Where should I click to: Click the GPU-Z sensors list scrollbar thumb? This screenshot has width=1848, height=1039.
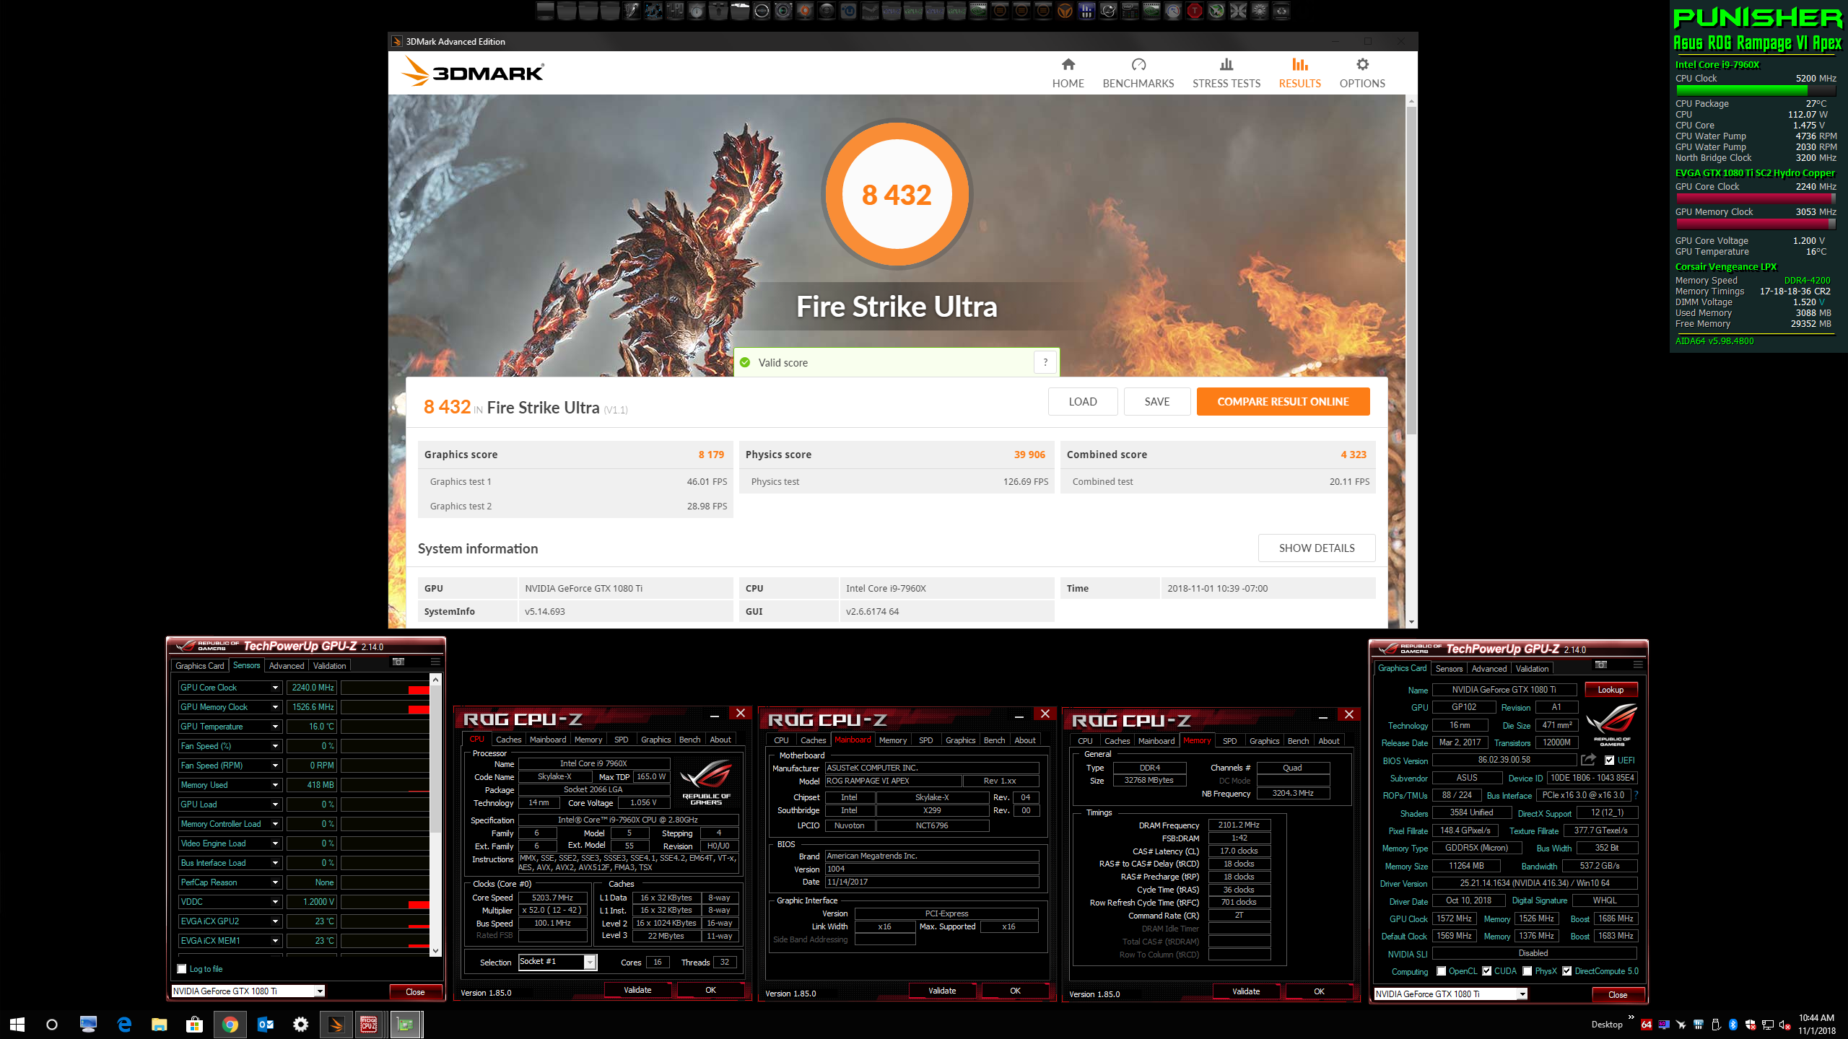pyautogui.click(x=435, y=758)
